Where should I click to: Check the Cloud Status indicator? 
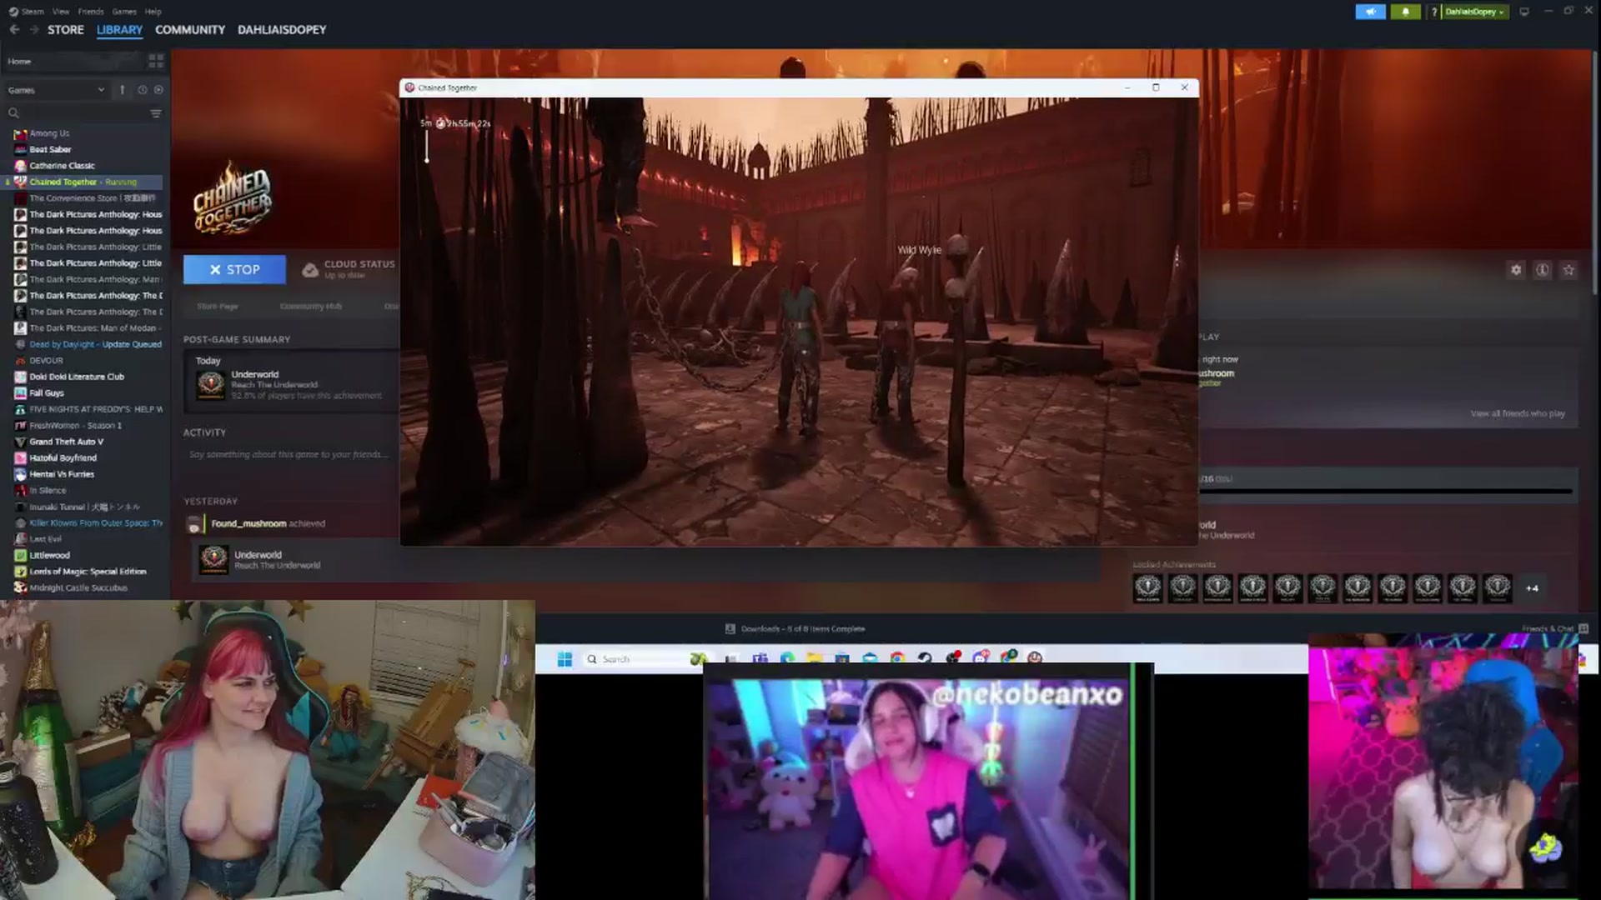tap(348, 269)
